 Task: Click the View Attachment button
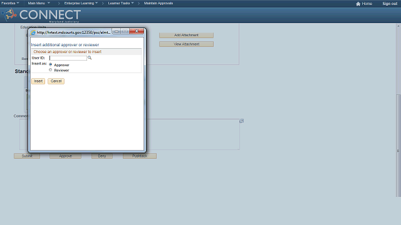[186, 44]
